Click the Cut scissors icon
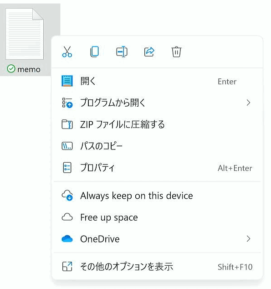Image resolution: width=271 pixels, height=289 pixels. [x=67, y=52]
